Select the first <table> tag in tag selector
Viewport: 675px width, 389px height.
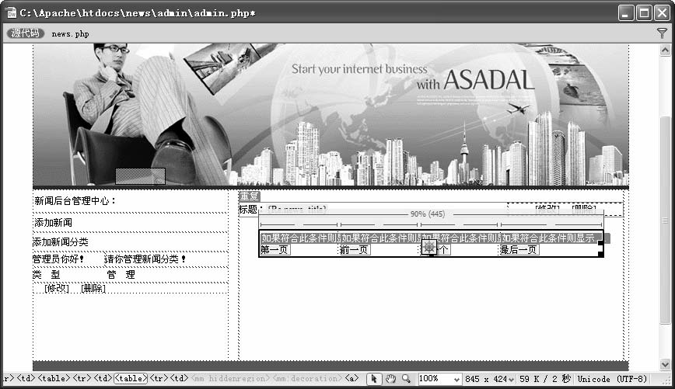[x=54, y=378]
